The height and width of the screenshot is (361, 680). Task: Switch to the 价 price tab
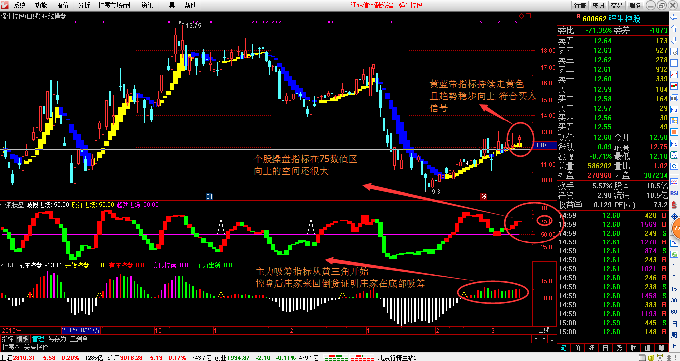click(x=578, y=348)
